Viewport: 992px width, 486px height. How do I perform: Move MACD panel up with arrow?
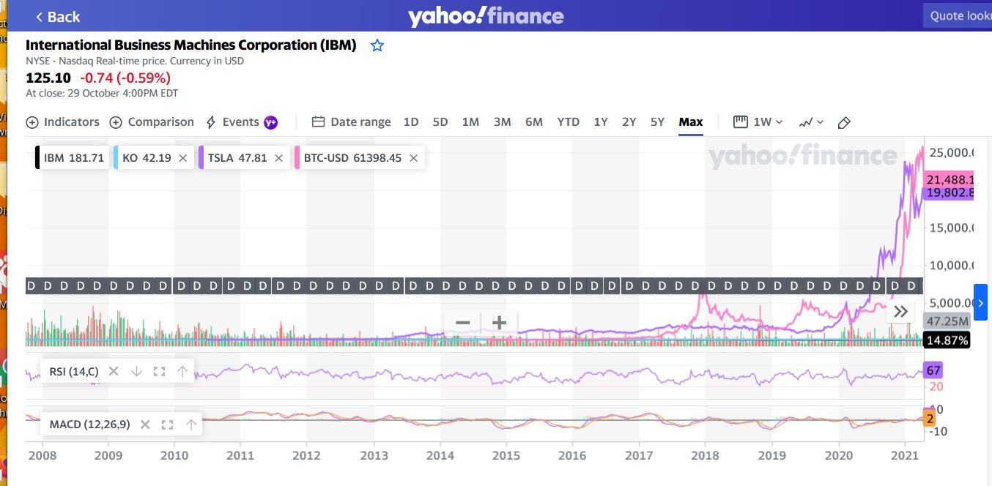pos(191,424)
